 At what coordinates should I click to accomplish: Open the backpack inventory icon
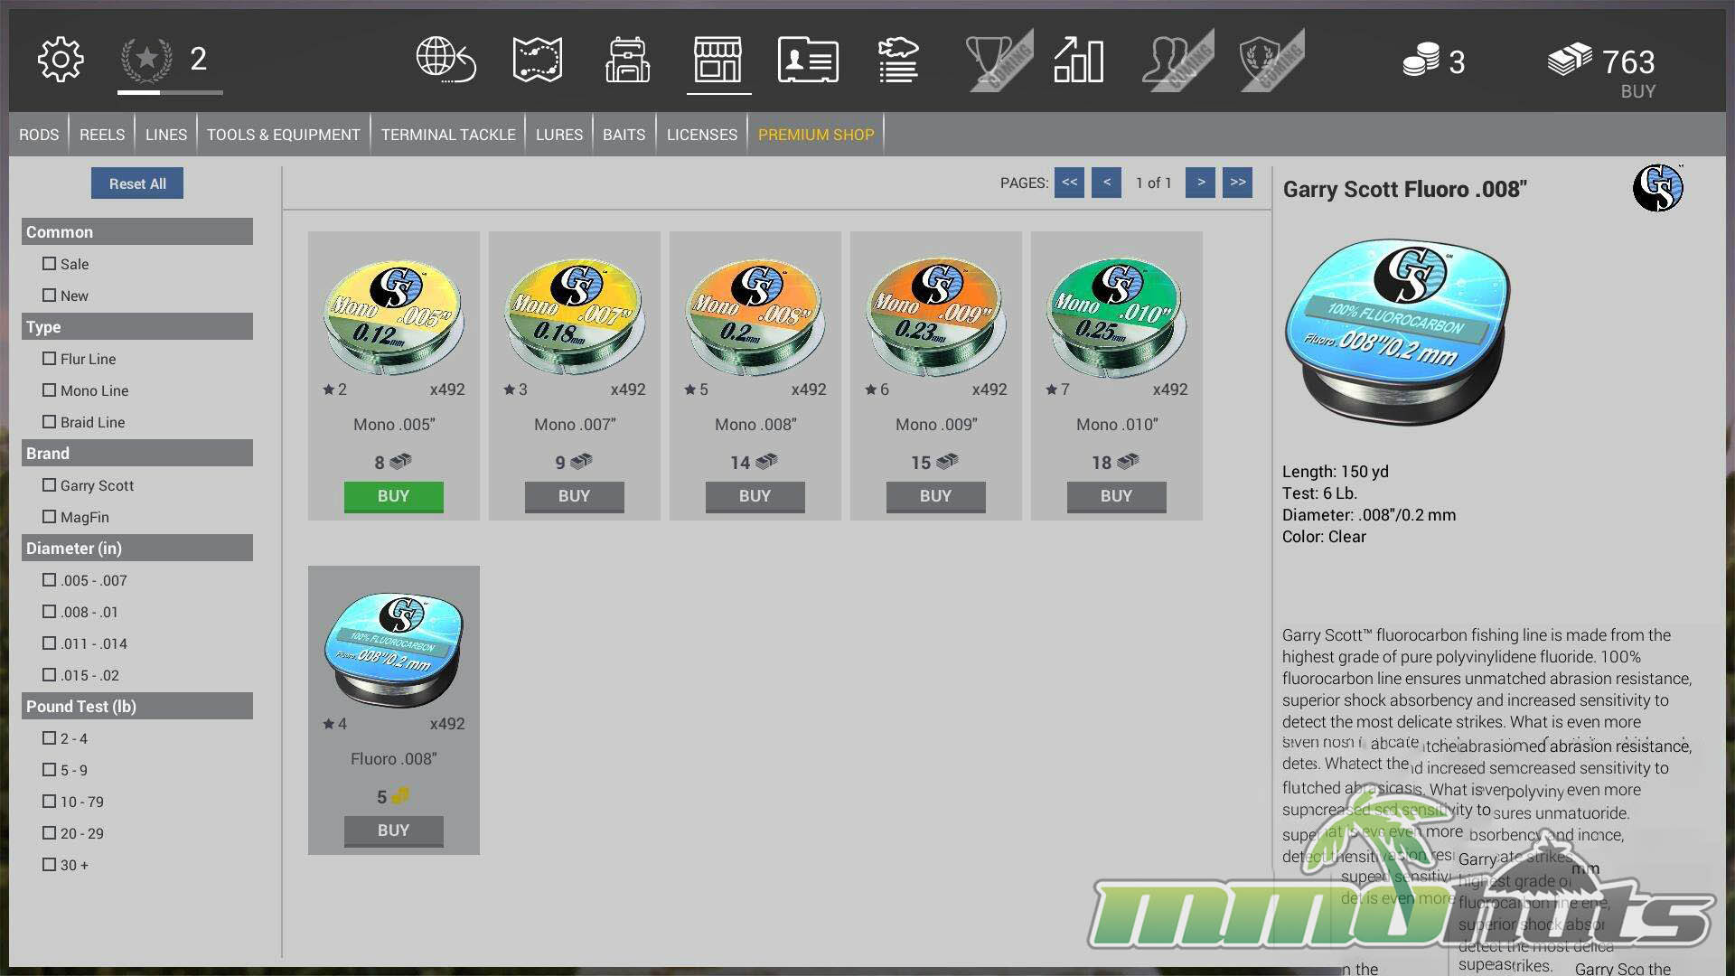point(627,61)
